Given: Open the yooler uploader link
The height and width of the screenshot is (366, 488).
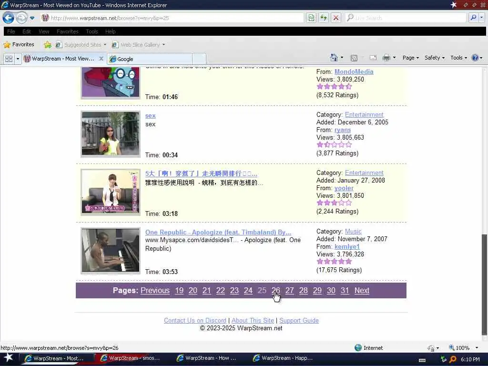Looking at the screenshot, I should tap(344, 188).
